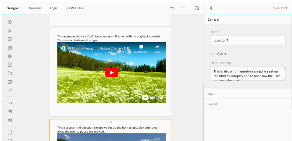The image size is (292, 141).
Task: Click Share on the YouTube video
Action: tap(157, 49)
